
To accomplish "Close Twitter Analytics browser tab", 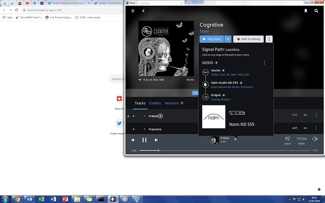I will 89,3.
